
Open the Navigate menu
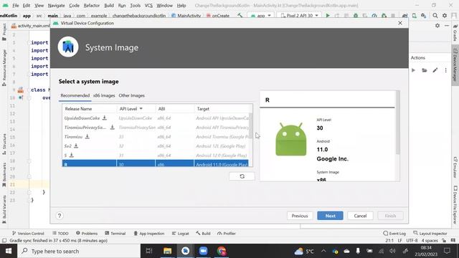[x=56, y=5]
